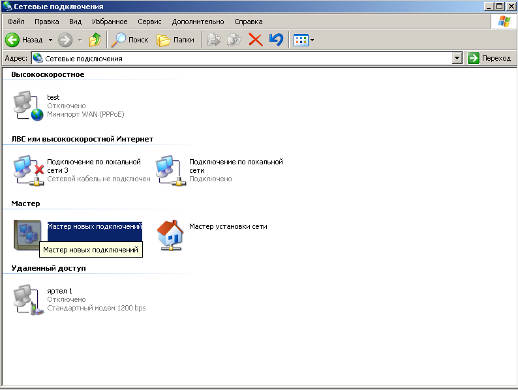Click the red Delete X icon

(x=255, y=40)
